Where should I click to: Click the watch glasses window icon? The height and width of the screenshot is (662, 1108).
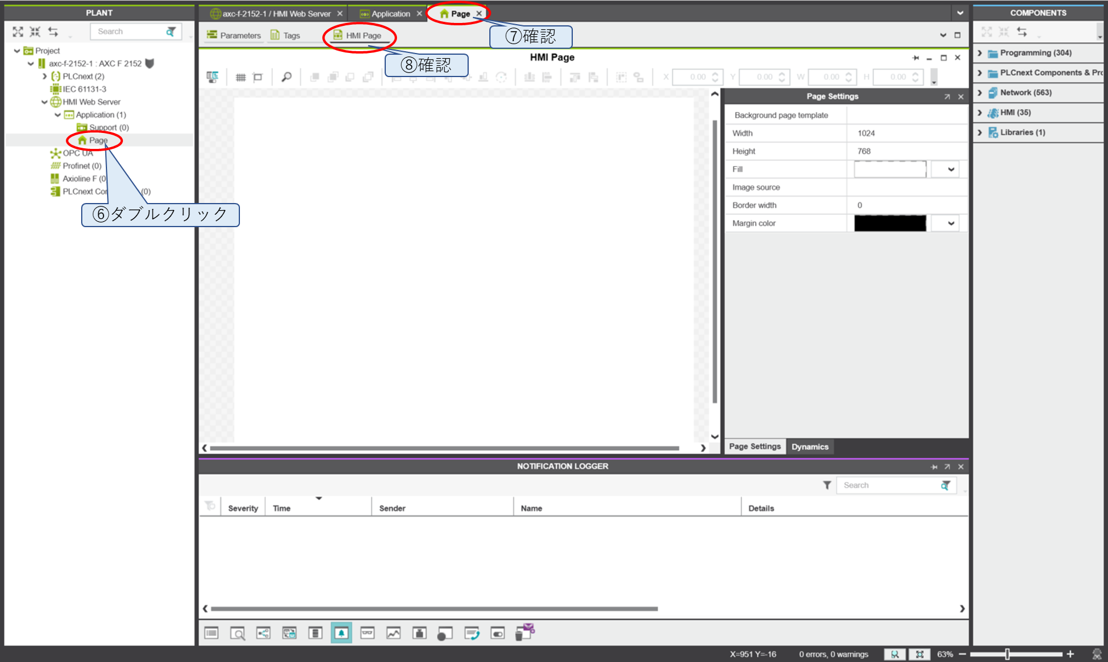click(368, 633)
